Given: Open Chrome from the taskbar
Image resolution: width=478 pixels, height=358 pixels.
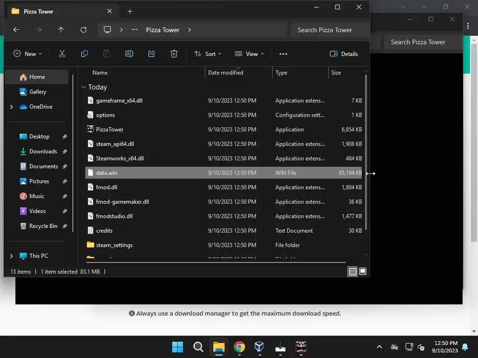Looking at the screenshot, I should tap(239, 347).
